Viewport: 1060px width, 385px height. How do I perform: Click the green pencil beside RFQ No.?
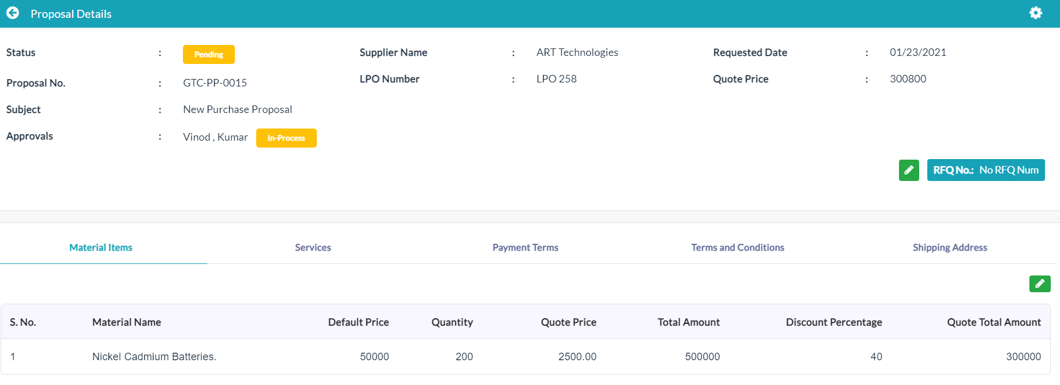point(909,170)
